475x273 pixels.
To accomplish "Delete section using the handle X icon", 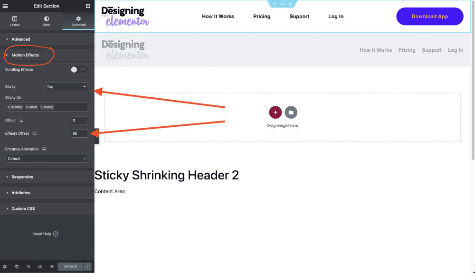I will click(x=290, y=4).
